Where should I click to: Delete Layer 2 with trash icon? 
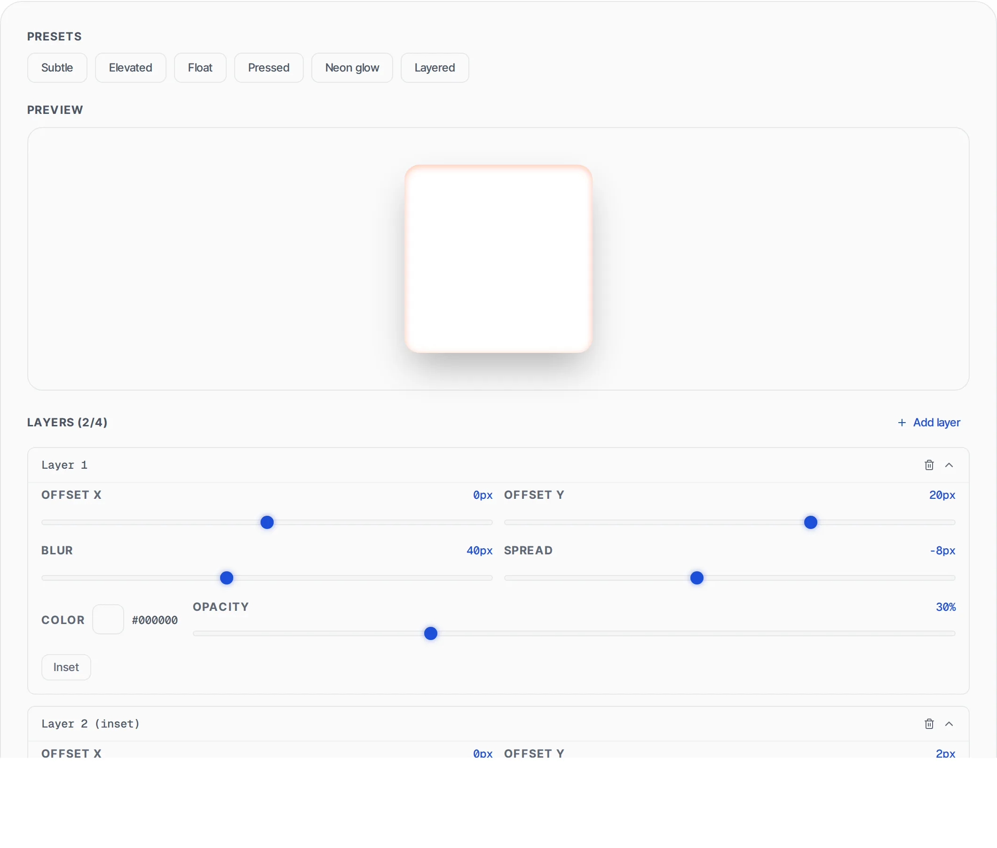(x=929, y=723)
